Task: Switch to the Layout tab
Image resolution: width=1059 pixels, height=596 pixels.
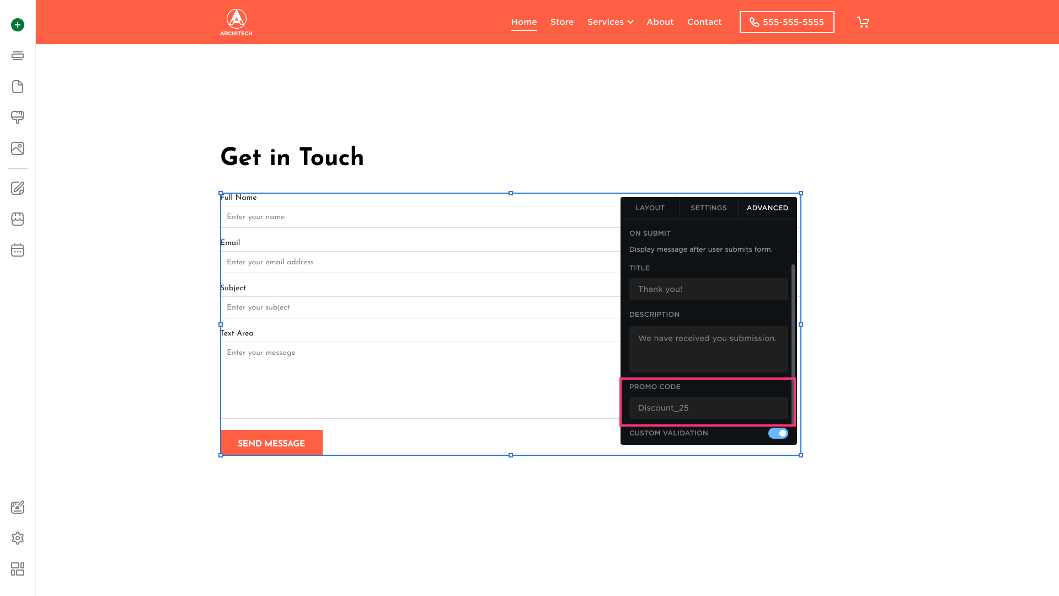Action: click(x=650, y=208)
